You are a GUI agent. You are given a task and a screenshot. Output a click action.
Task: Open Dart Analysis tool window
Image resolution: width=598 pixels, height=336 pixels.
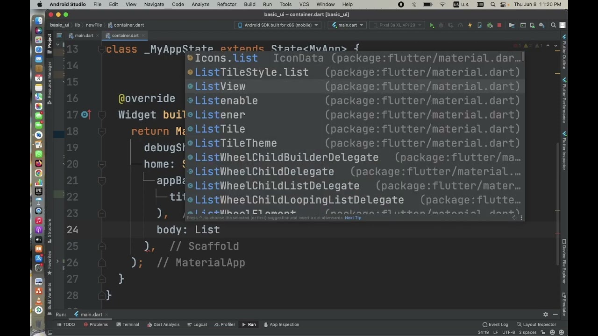click(163, 325)
